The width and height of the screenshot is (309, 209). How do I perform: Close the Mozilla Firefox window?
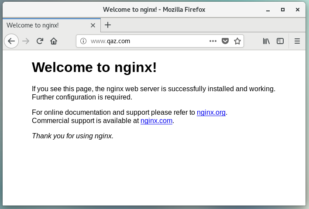coord(298,10)
